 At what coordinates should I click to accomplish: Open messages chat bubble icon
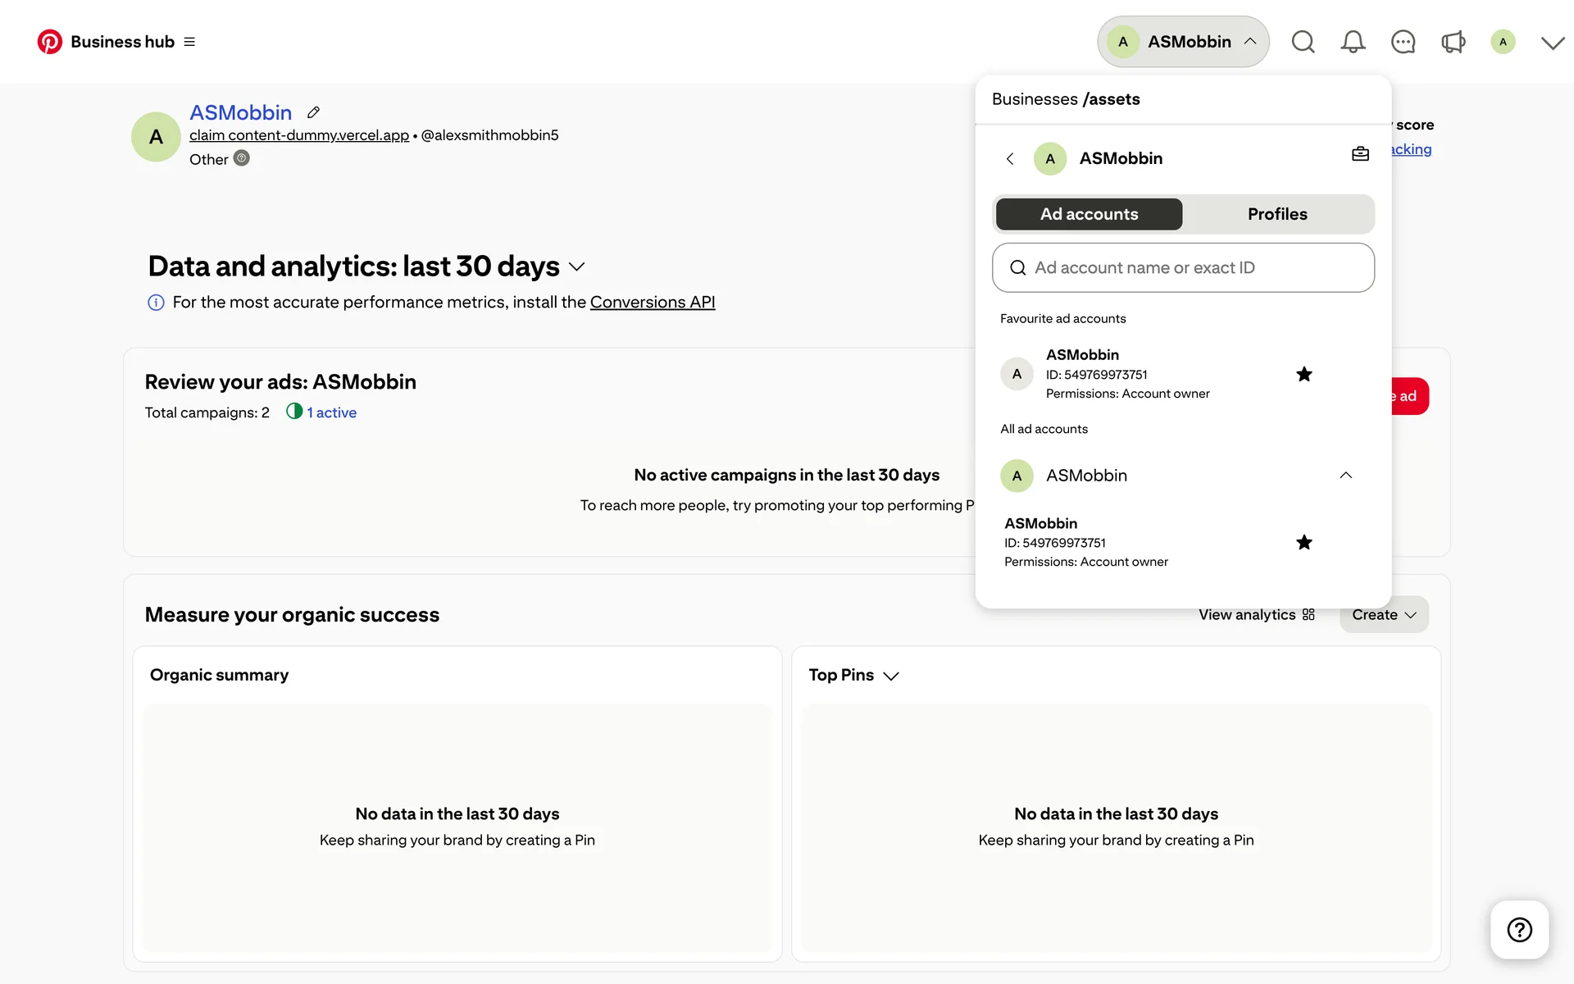1403,42
